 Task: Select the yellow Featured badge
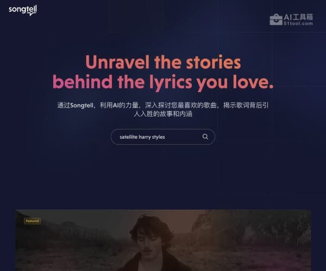pyautogui.click(x=32, y=221)
